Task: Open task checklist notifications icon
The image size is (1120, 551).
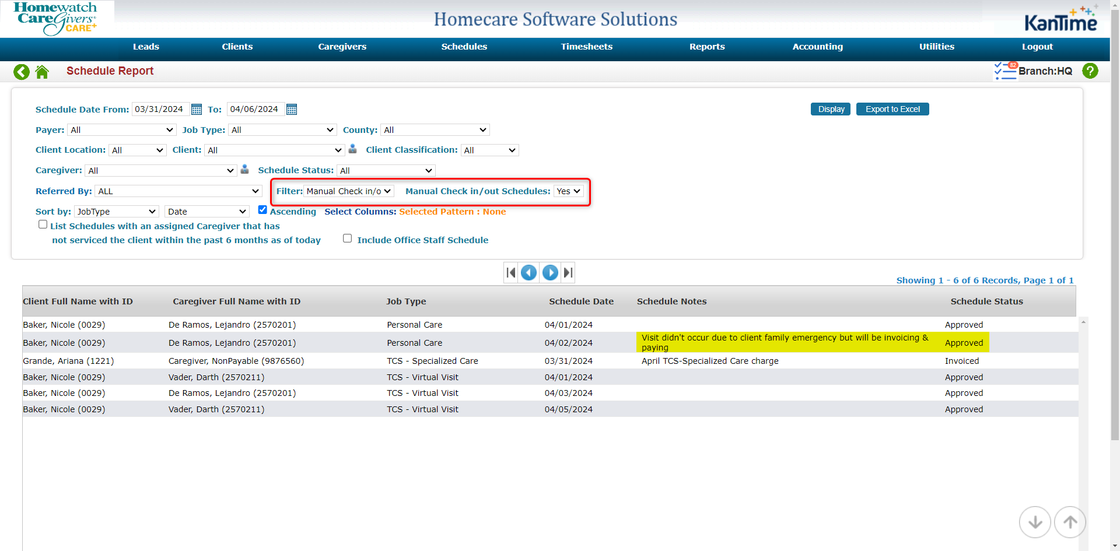Action: click(1005, 71)
